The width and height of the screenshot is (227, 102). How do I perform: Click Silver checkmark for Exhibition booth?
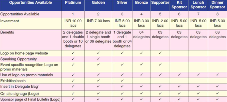coord(122,81)
